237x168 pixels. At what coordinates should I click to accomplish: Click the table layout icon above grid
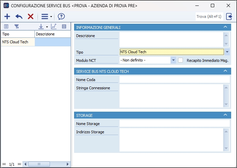click(x=64, y=26)
